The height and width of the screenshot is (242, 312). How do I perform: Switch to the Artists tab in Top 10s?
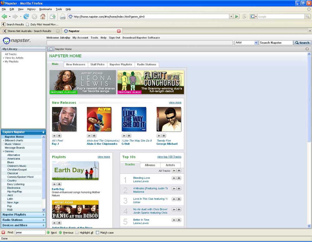point(170,165)
